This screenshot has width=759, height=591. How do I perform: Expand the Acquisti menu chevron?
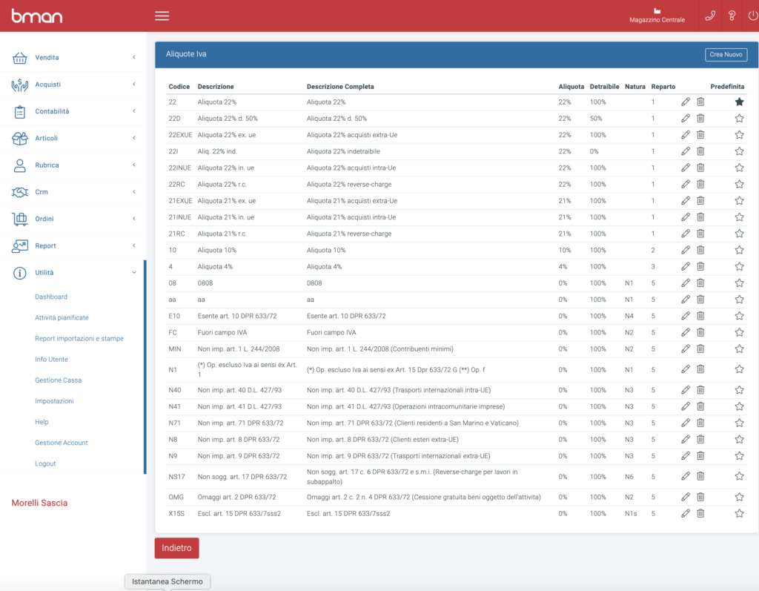point(134,85)
